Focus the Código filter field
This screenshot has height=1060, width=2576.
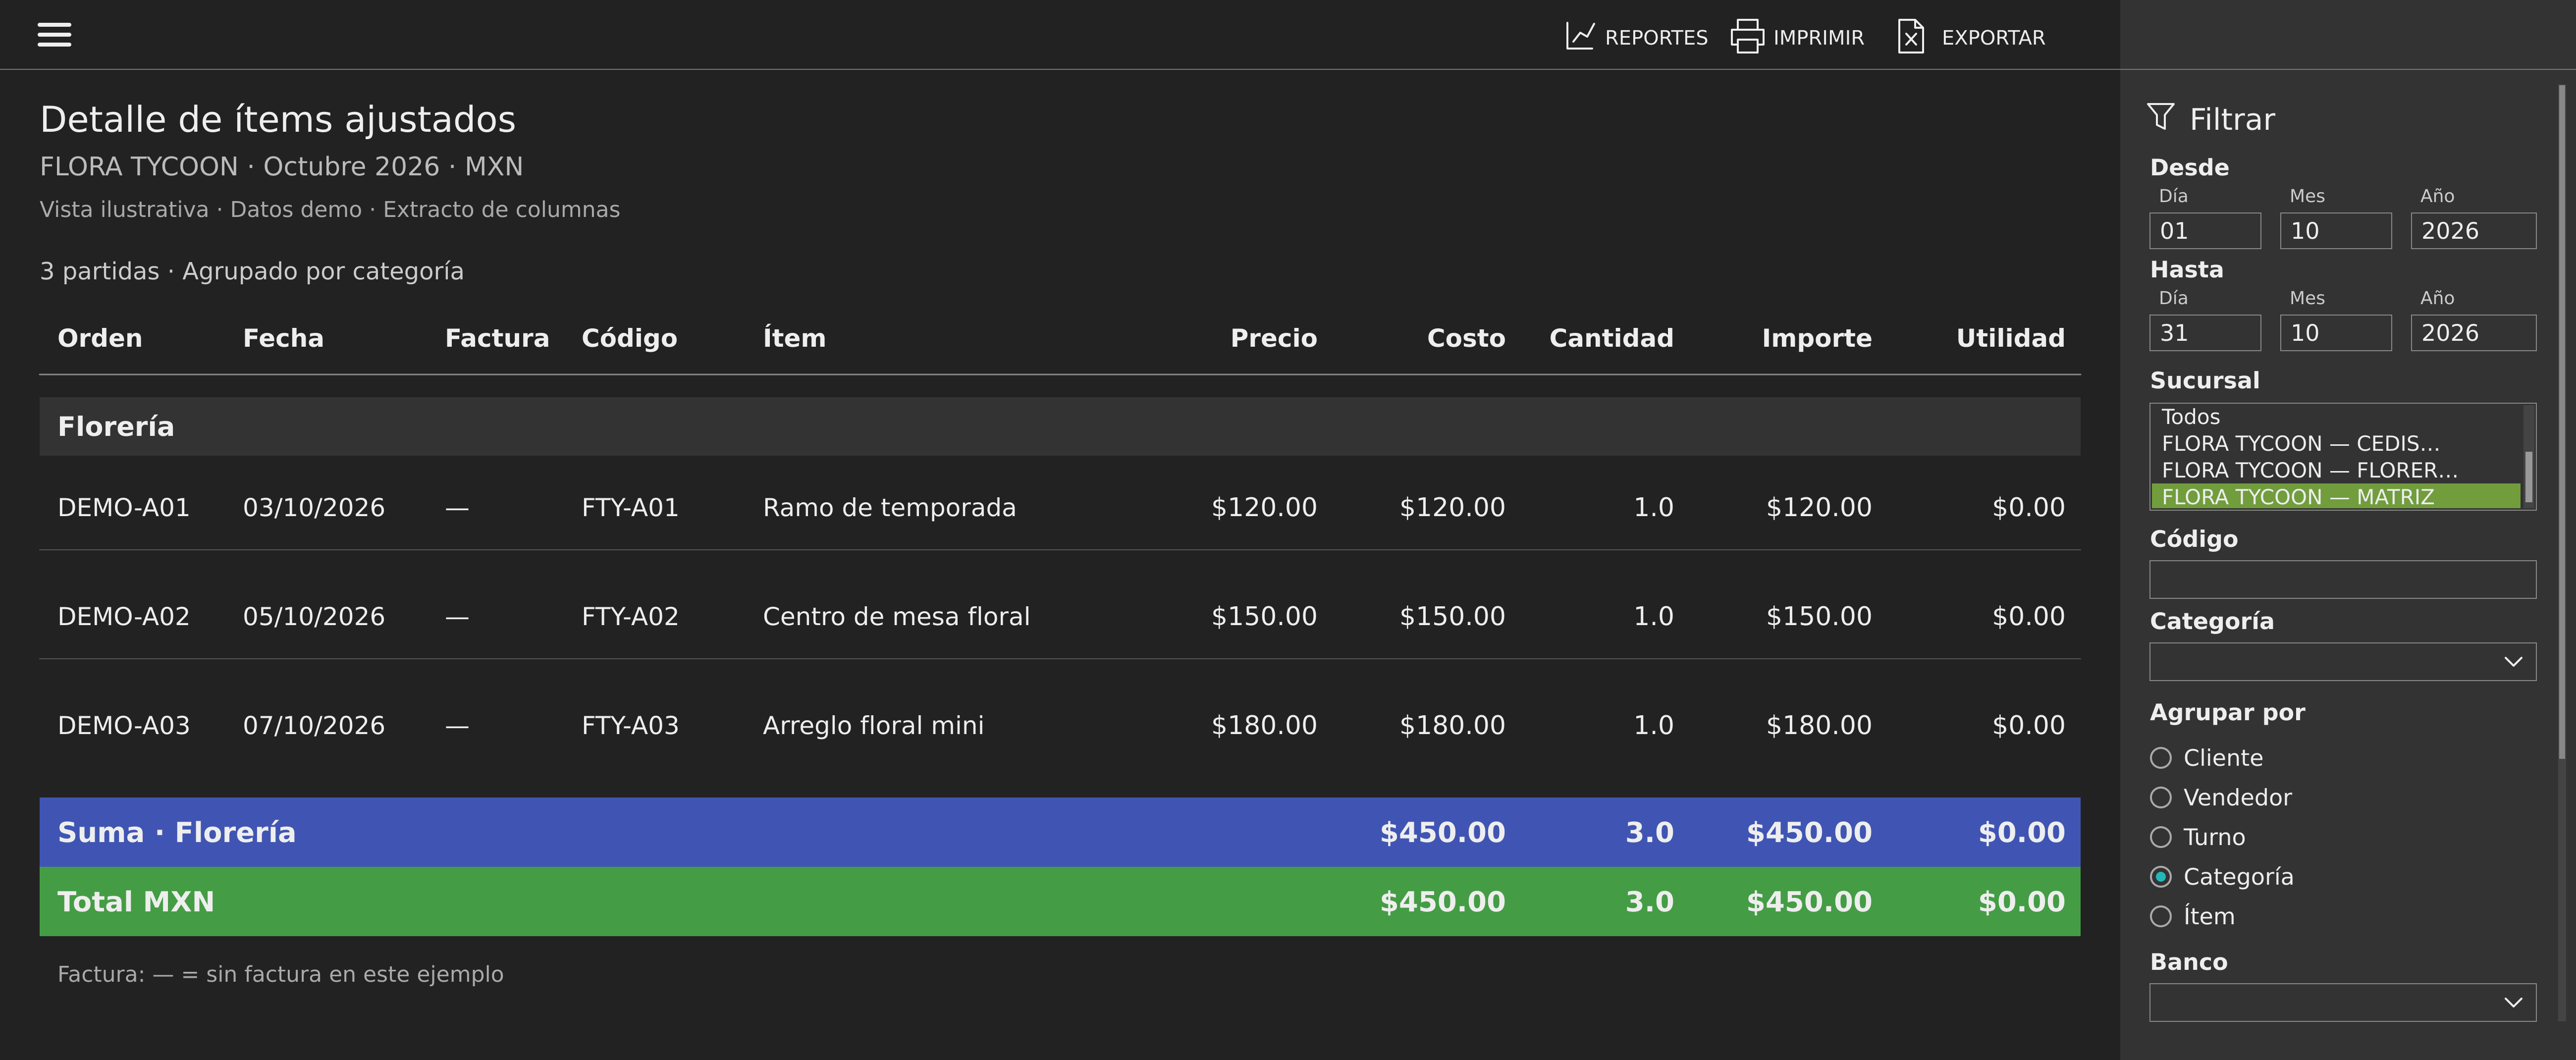click(x=2342, y=580)
